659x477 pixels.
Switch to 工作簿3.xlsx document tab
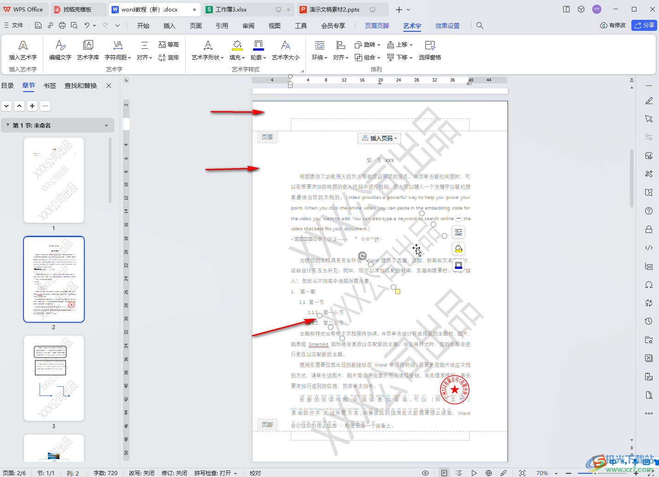(231, 9)
